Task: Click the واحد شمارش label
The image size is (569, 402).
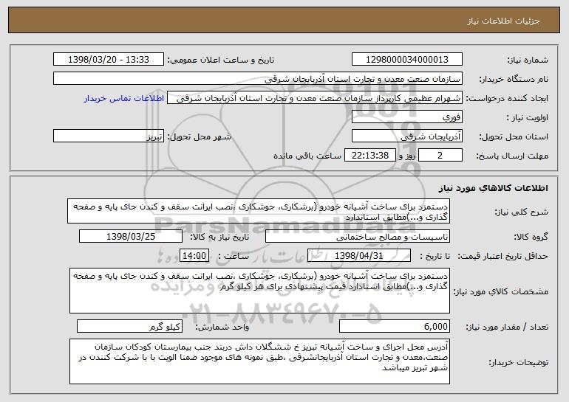Action: [222, 327]
